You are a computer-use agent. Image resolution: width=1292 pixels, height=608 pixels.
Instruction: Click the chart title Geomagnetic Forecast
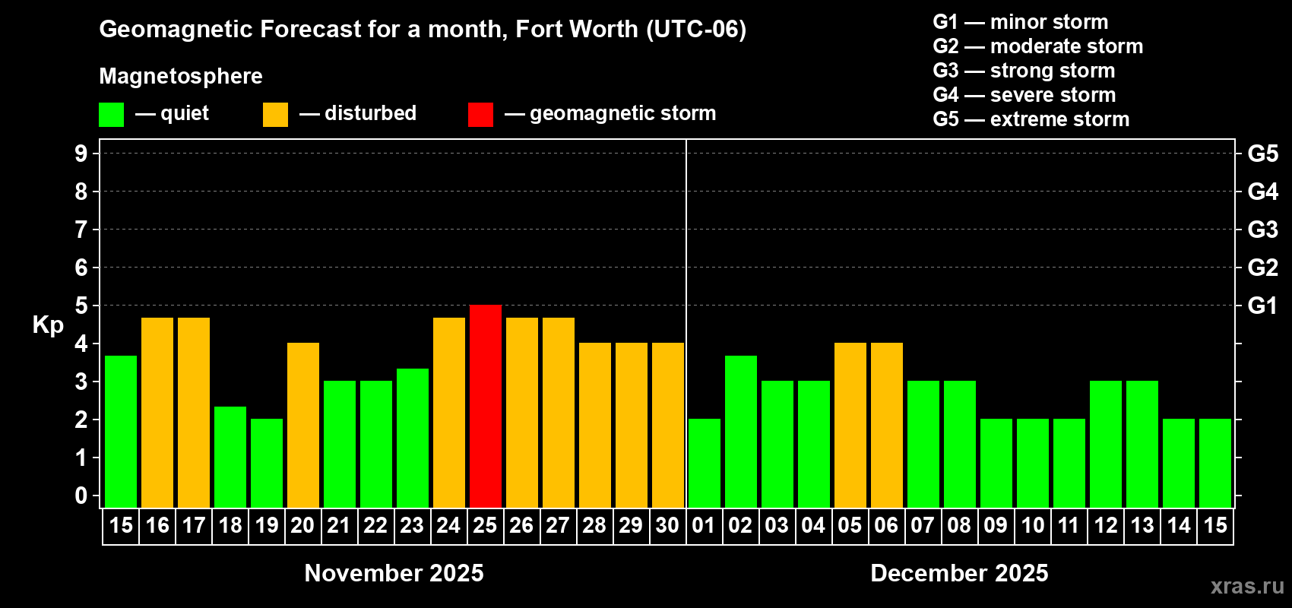click(423, 30)
